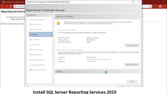This screenshot has width=167, height=94.
Task: Reload the page in Chrome
Action: click(10, 6)
